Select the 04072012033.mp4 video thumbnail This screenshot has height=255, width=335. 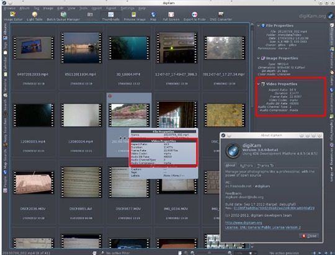[x=33, y=48]
